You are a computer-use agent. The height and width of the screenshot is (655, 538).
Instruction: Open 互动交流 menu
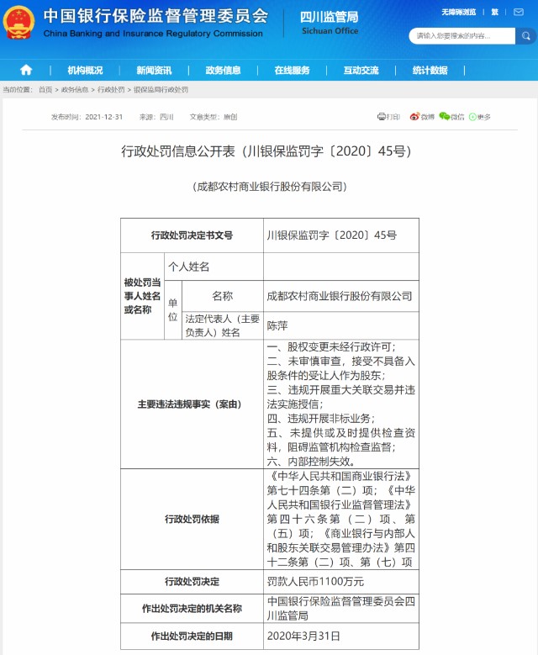361,70
